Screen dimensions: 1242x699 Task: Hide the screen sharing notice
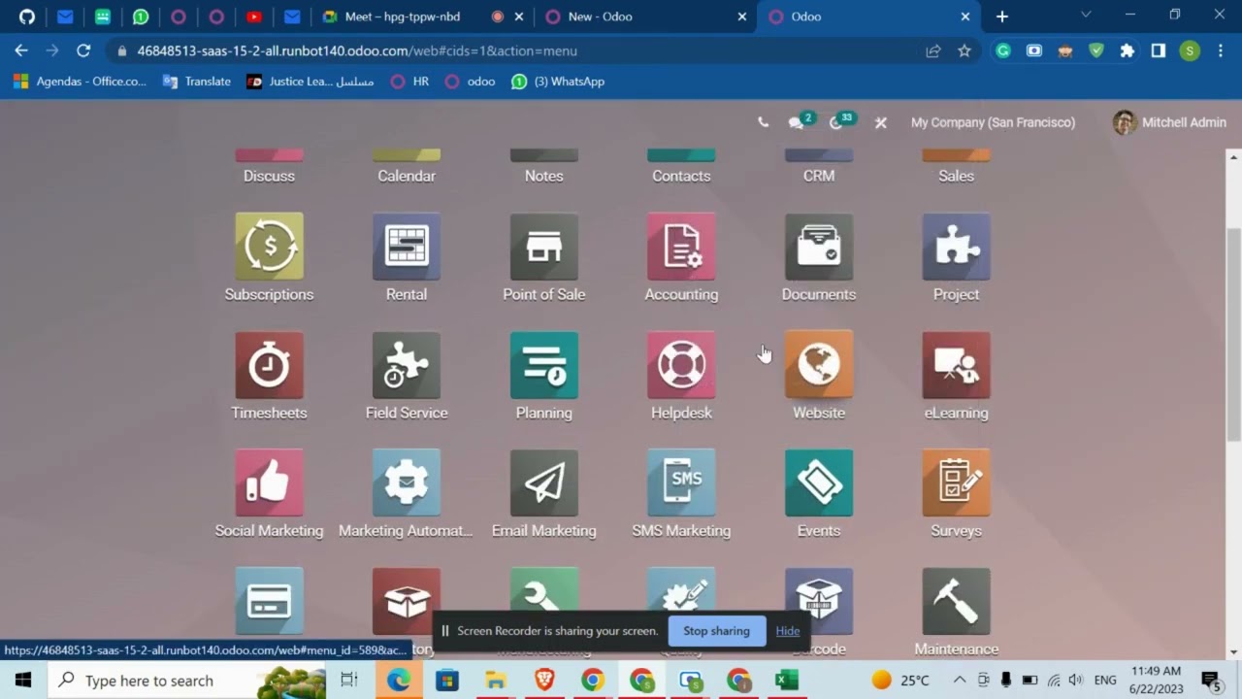point(788,631)
